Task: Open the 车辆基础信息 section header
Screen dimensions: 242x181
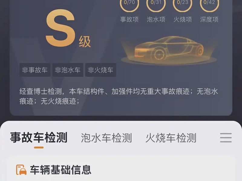Action: pyautogui.click(x=54, y=170)
